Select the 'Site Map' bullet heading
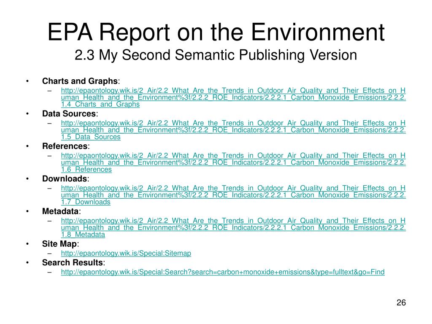This screenshot has width=432, height=324. (60, 244)
